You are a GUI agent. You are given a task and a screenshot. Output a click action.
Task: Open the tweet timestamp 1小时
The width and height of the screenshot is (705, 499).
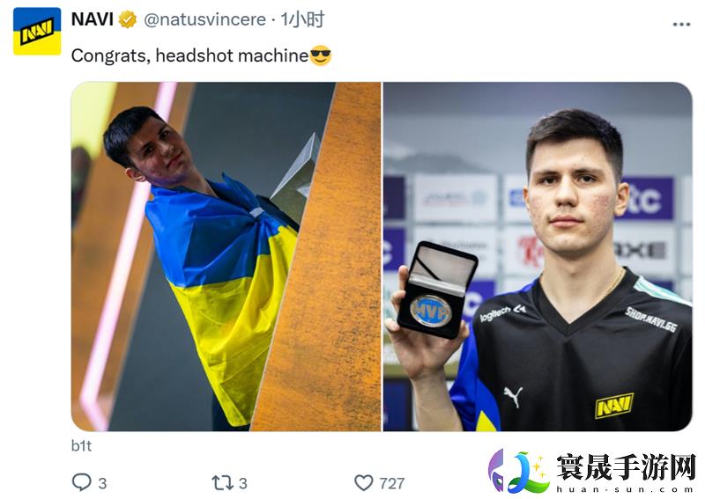tap(302, 19)
